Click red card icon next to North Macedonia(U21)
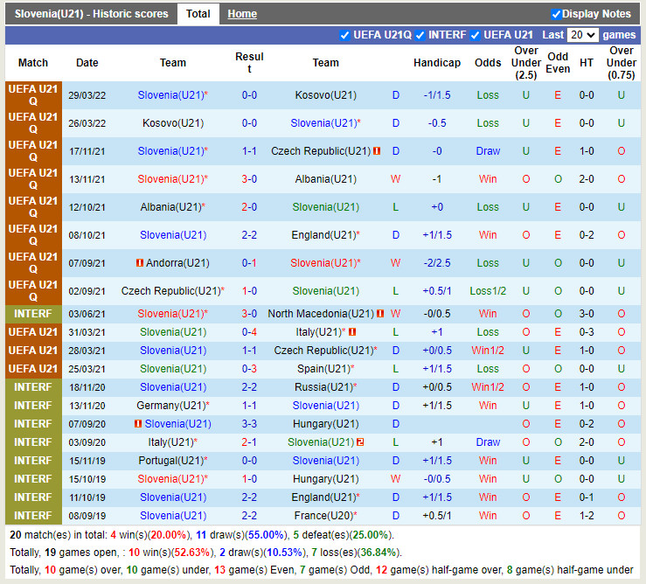The width and height of the screenshot is (646, 584). pyautogui.click(x=380, y=314)
